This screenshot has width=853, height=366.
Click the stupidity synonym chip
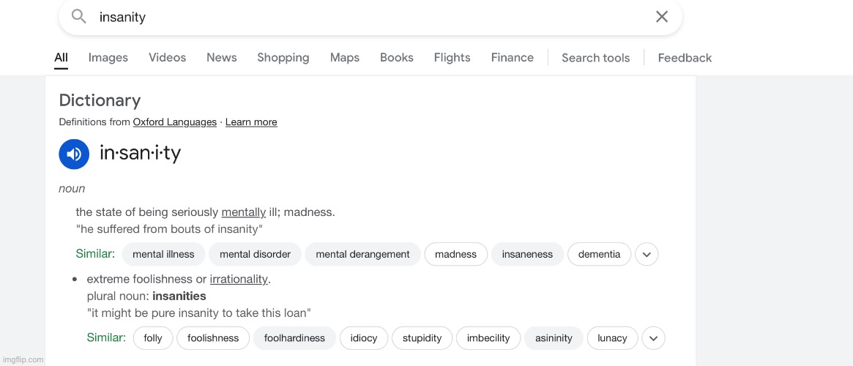(422, 338)
